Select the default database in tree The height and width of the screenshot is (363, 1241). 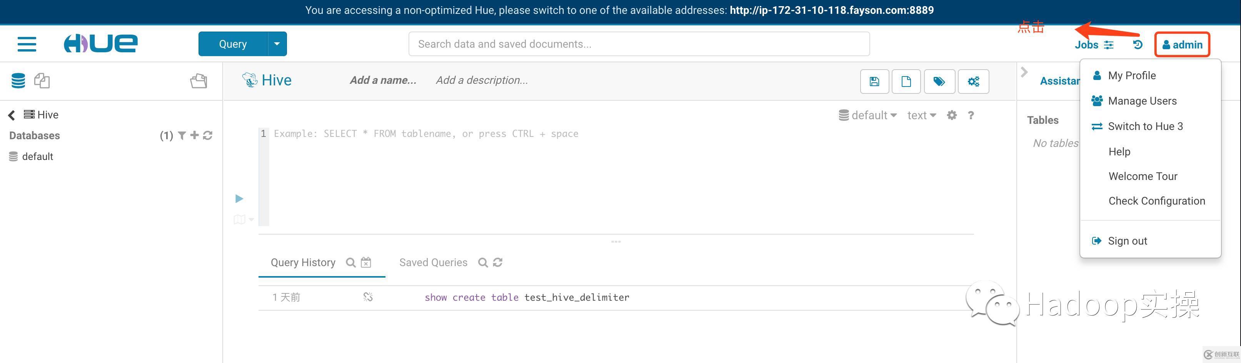coord(37,157)
